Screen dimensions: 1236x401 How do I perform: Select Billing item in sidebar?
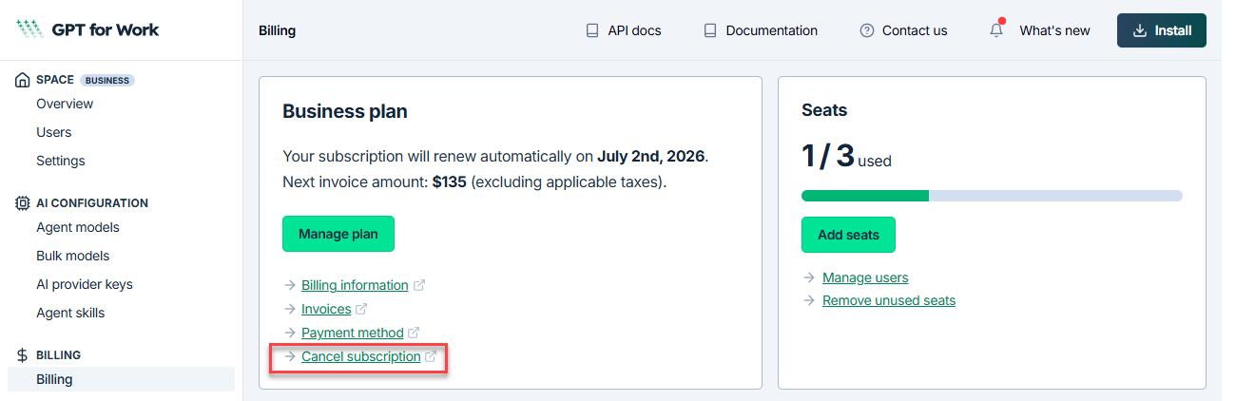[121, 379]
